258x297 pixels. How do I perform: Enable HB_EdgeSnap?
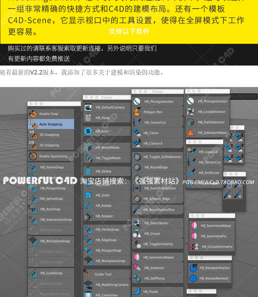tap(107, 240)
